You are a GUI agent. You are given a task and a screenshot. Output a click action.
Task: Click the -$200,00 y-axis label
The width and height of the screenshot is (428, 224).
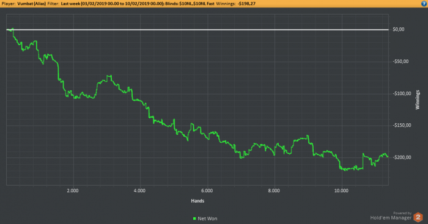[x=402, y=157]
